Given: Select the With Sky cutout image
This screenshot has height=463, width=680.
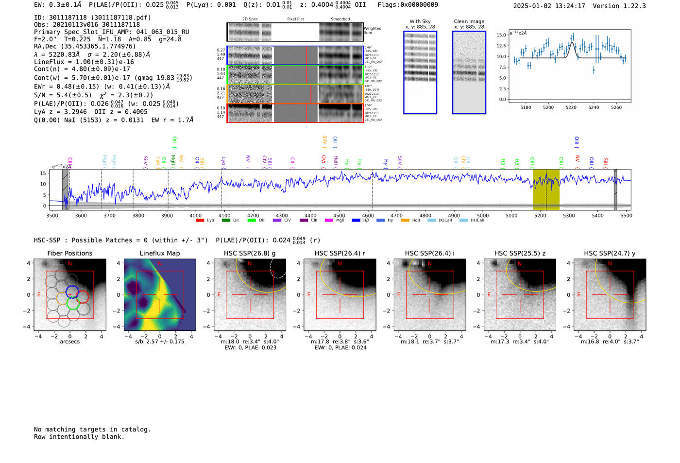Looking at the screenshot, I should 420,72.
